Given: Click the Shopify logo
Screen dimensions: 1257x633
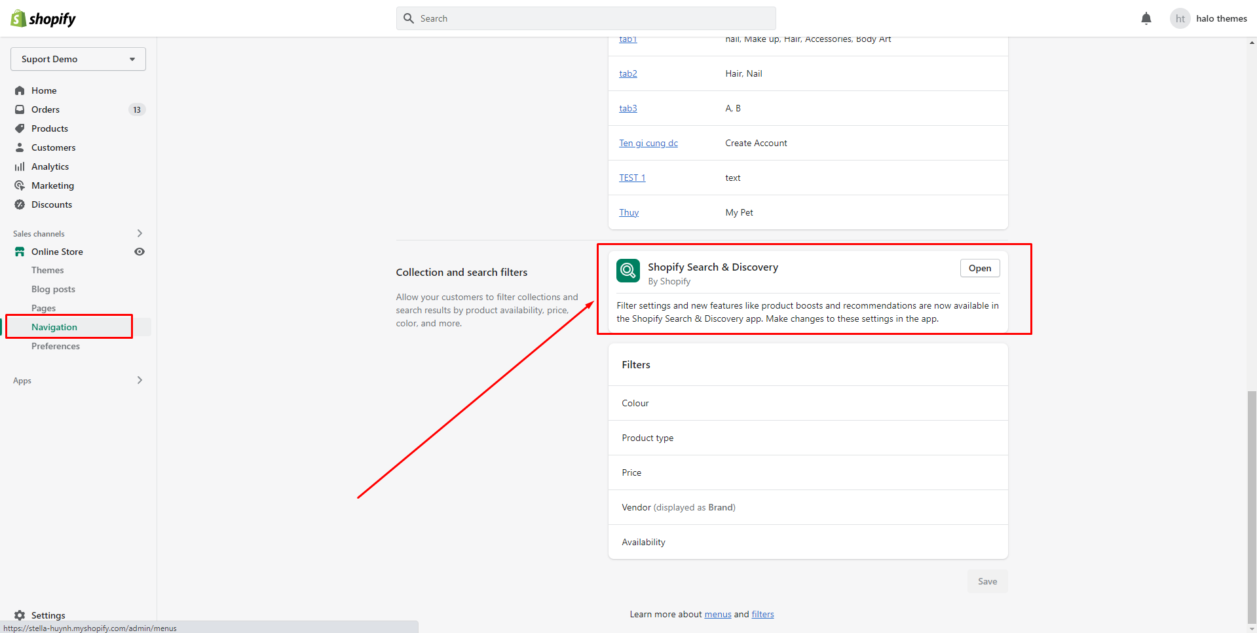Looking at the screenshot, I should (43, 18).
